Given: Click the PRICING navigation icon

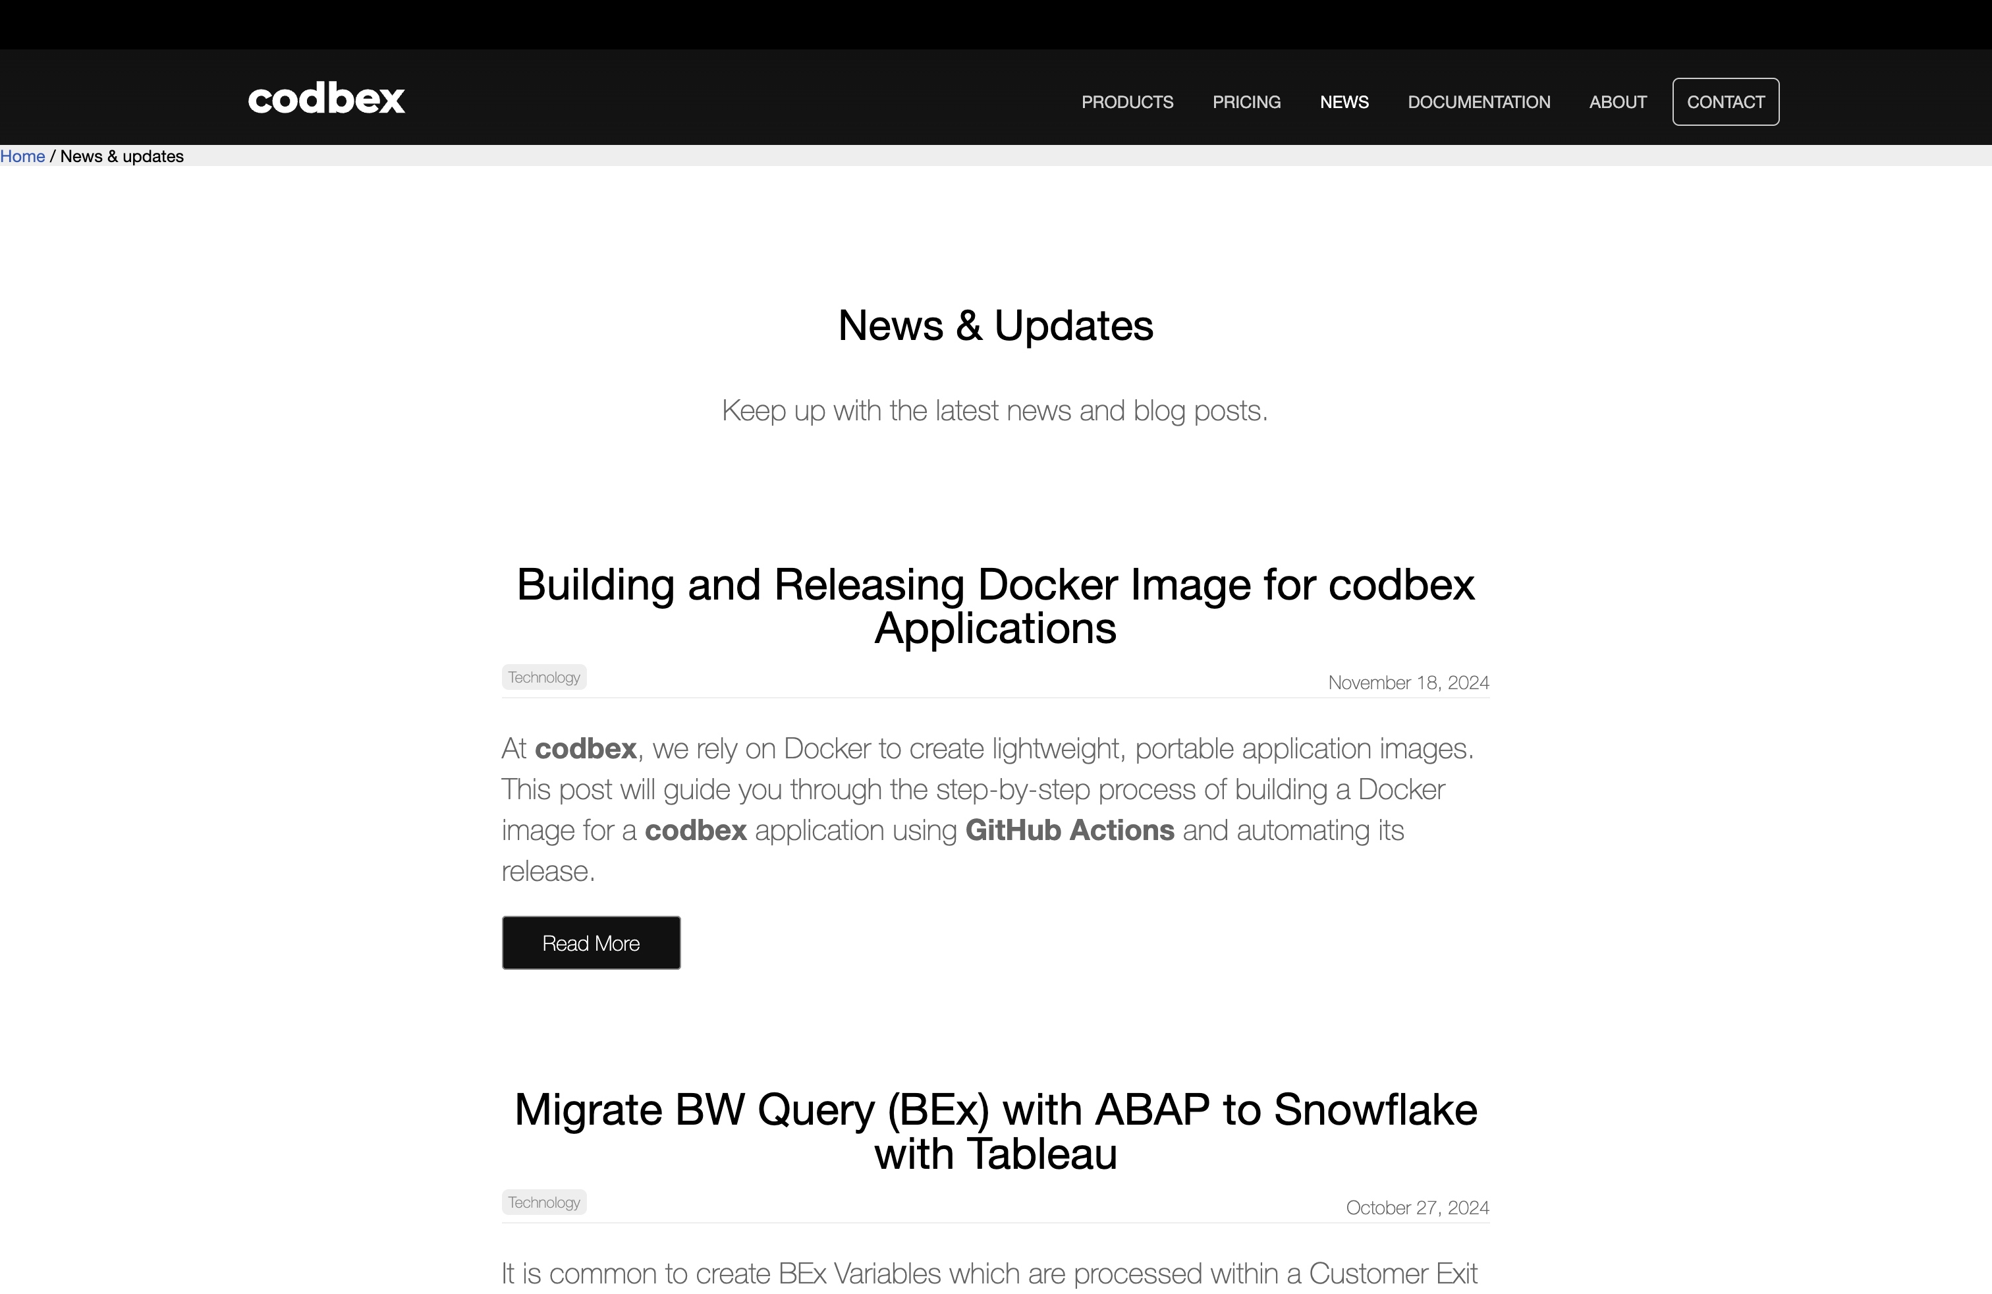Looking at the screenshot, I should tap(1246, 101).
